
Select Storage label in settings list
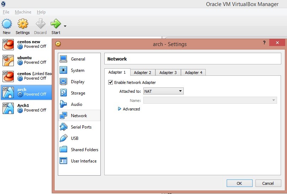[x=78, y=93]
